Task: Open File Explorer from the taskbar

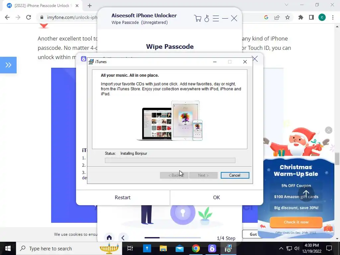Action: coord(163,248)
